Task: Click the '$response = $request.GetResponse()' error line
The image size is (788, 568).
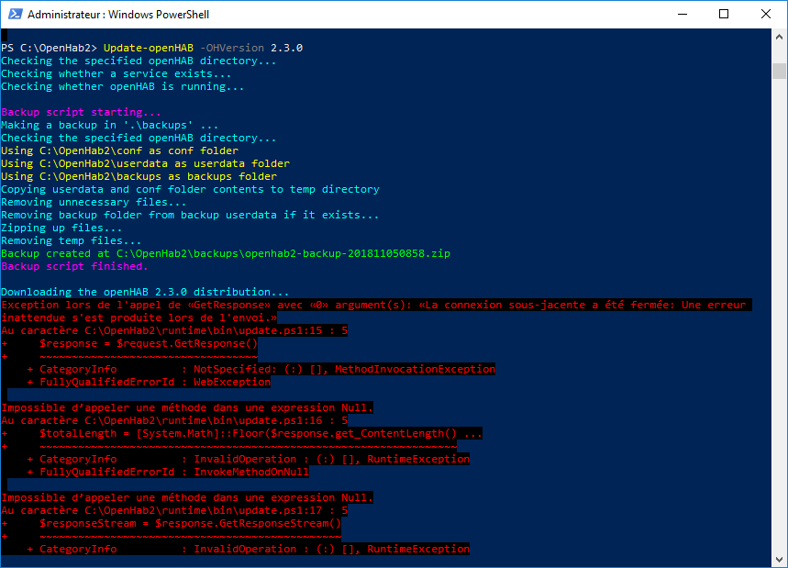Action: (149, 343)
